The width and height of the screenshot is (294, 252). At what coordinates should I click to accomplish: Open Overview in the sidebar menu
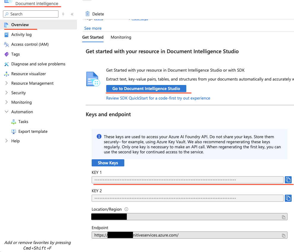[39, 25]
